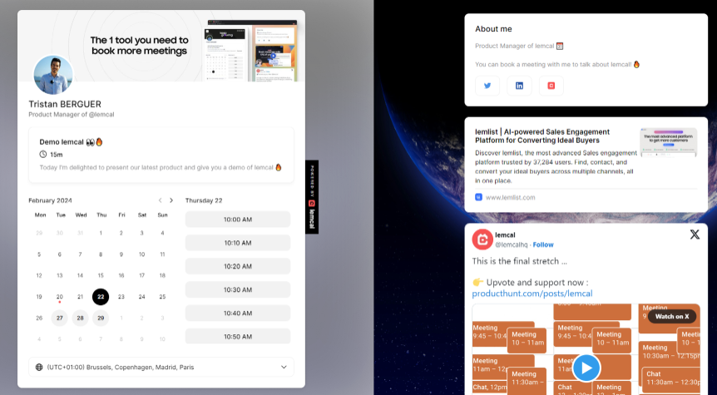Click the lemcal account name on tweet

coord(505,235)
